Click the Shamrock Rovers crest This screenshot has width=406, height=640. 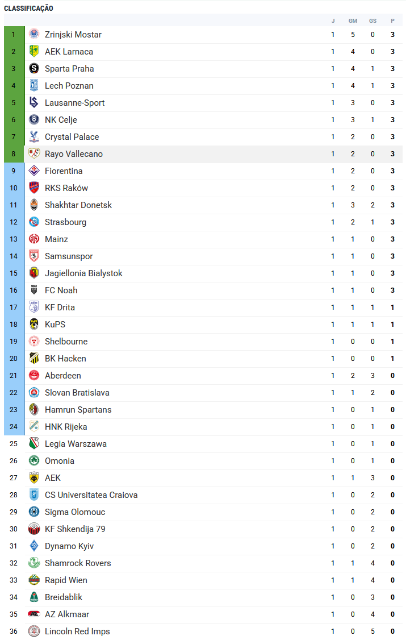point(34,563)
